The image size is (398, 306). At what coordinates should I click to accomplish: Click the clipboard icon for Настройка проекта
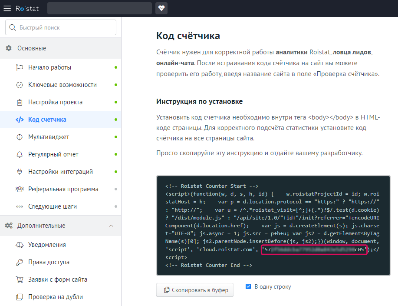[x=20, y=102]
